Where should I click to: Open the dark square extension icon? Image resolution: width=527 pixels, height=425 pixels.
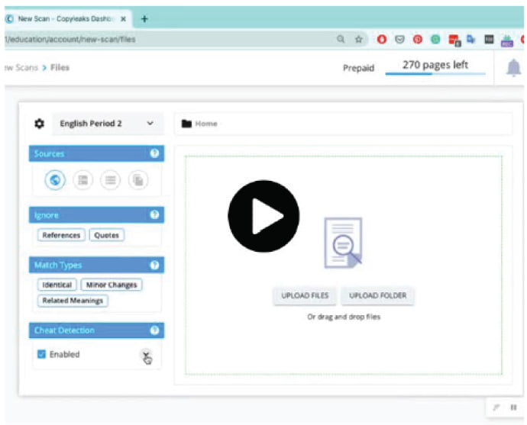[489, 39]
